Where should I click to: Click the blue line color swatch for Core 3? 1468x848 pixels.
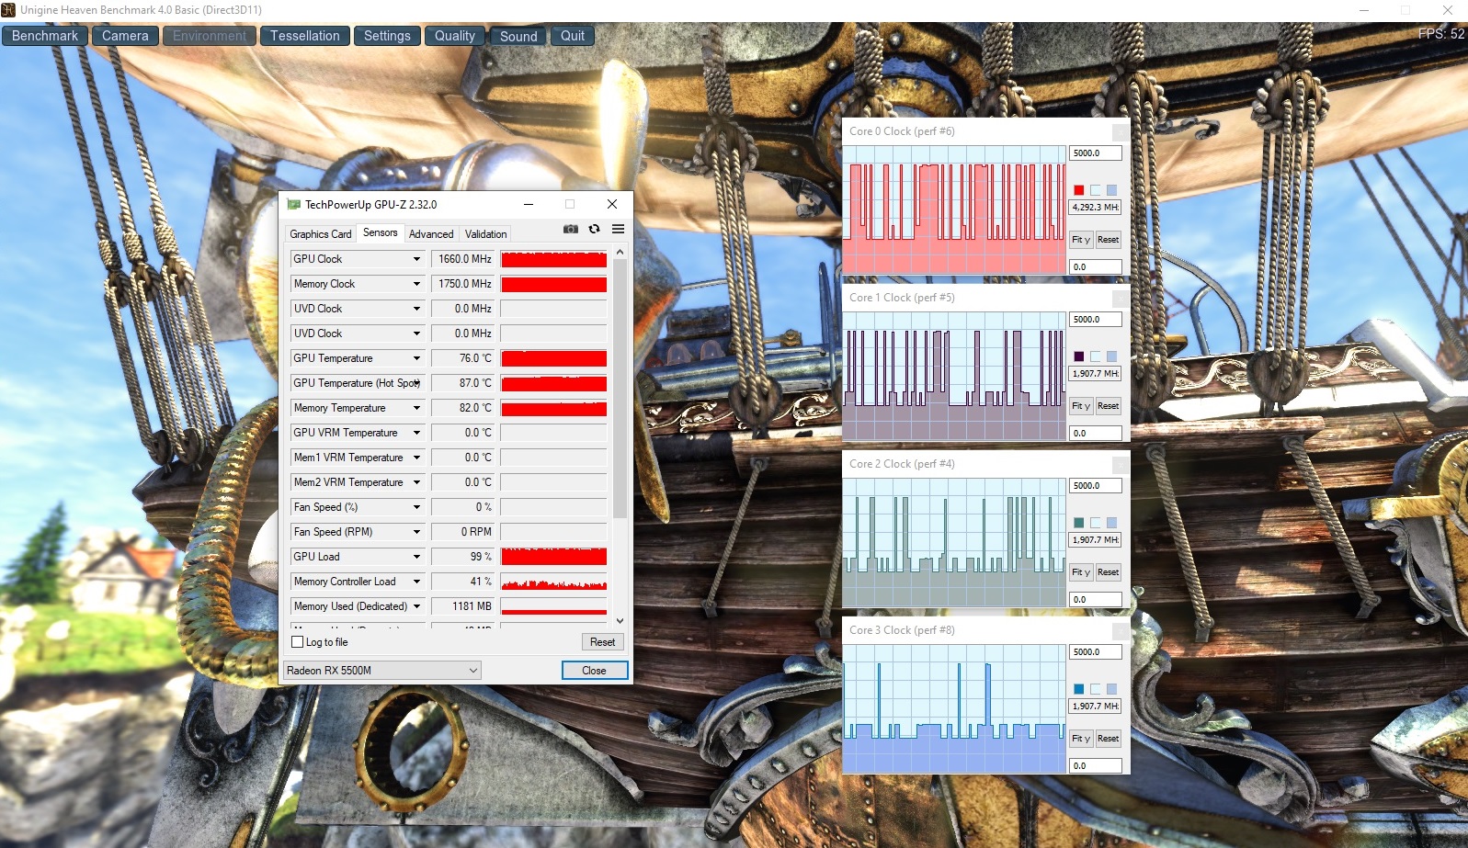[1079, 689]
